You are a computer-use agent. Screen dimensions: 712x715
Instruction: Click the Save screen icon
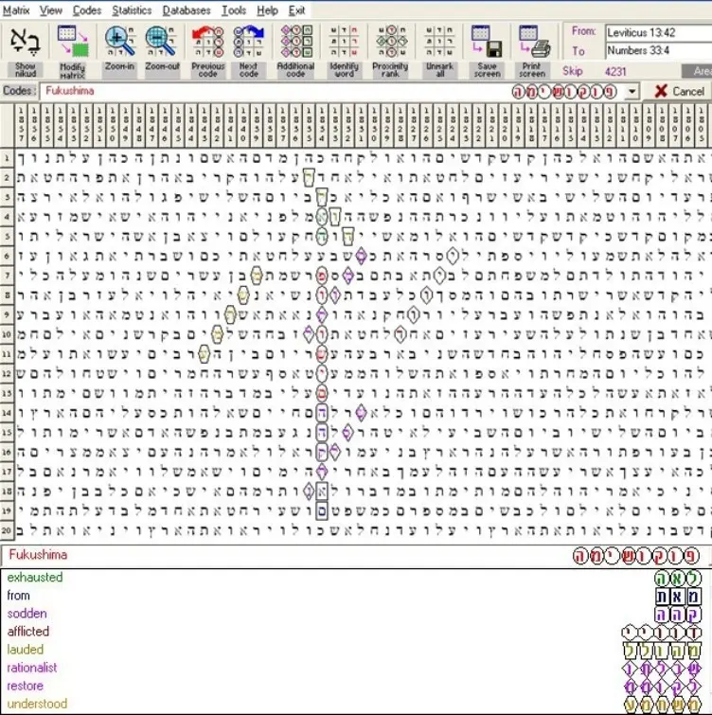pyautogui.click(x=487, y=41)
